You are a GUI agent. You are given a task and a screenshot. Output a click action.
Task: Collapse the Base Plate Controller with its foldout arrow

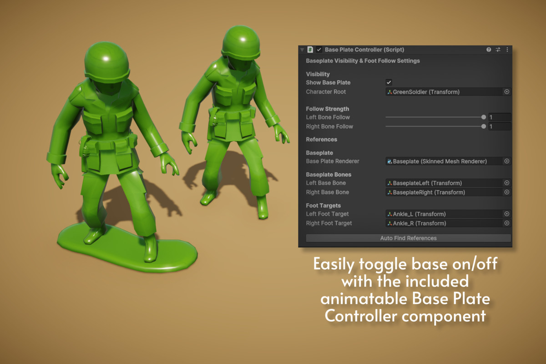pyautogui.click(x=302, y=50)
